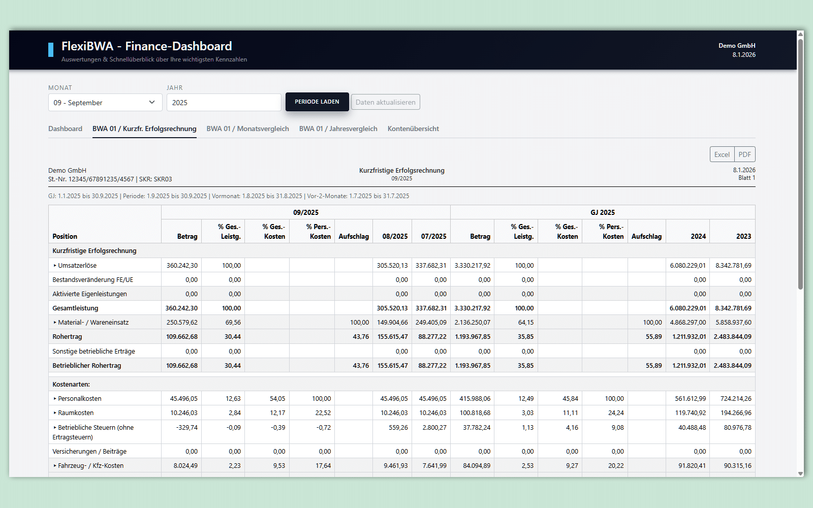Click the scrollbar up arrow
The image size is (813, 508).
[x=800, y=35]
